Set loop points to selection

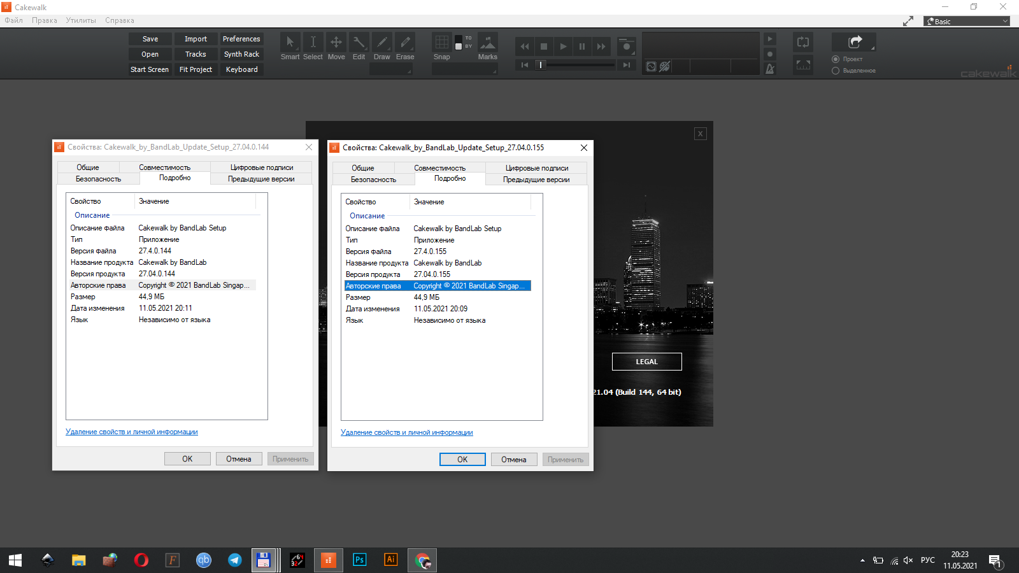[803, 65]
